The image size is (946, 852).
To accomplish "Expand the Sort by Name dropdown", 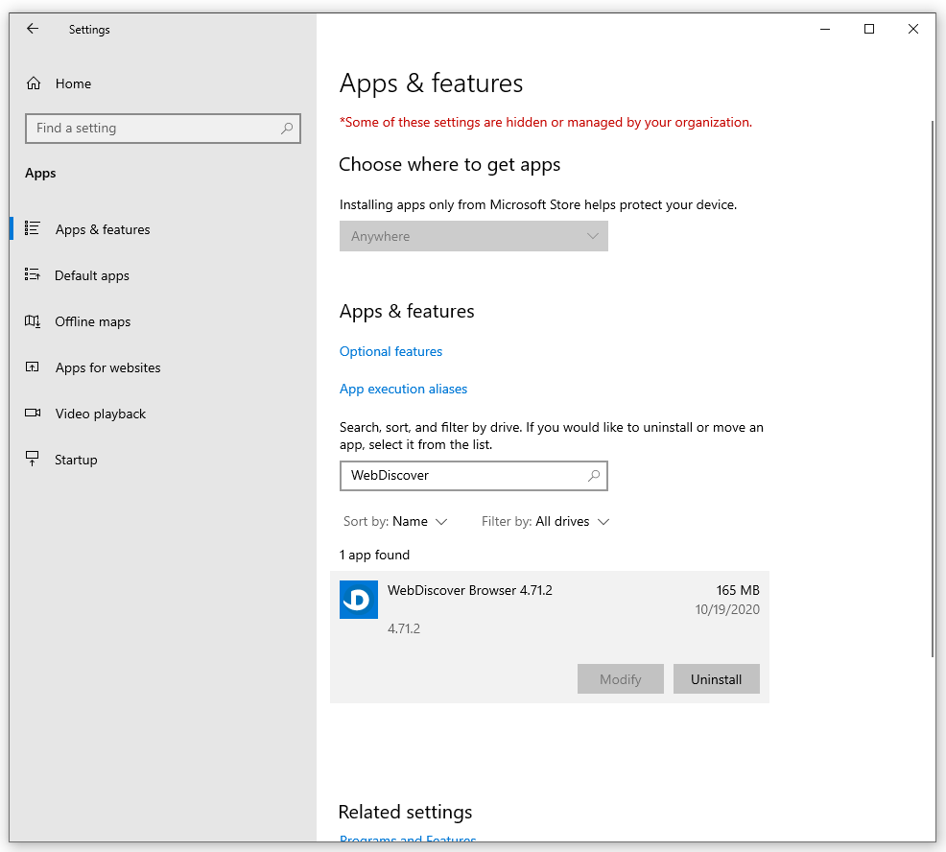I will pos(396,522).
